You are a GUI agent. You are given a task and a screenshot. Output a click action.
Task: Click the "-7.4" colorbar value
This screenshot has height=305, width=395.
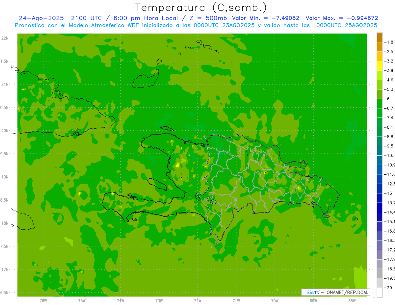coord(389,117)
